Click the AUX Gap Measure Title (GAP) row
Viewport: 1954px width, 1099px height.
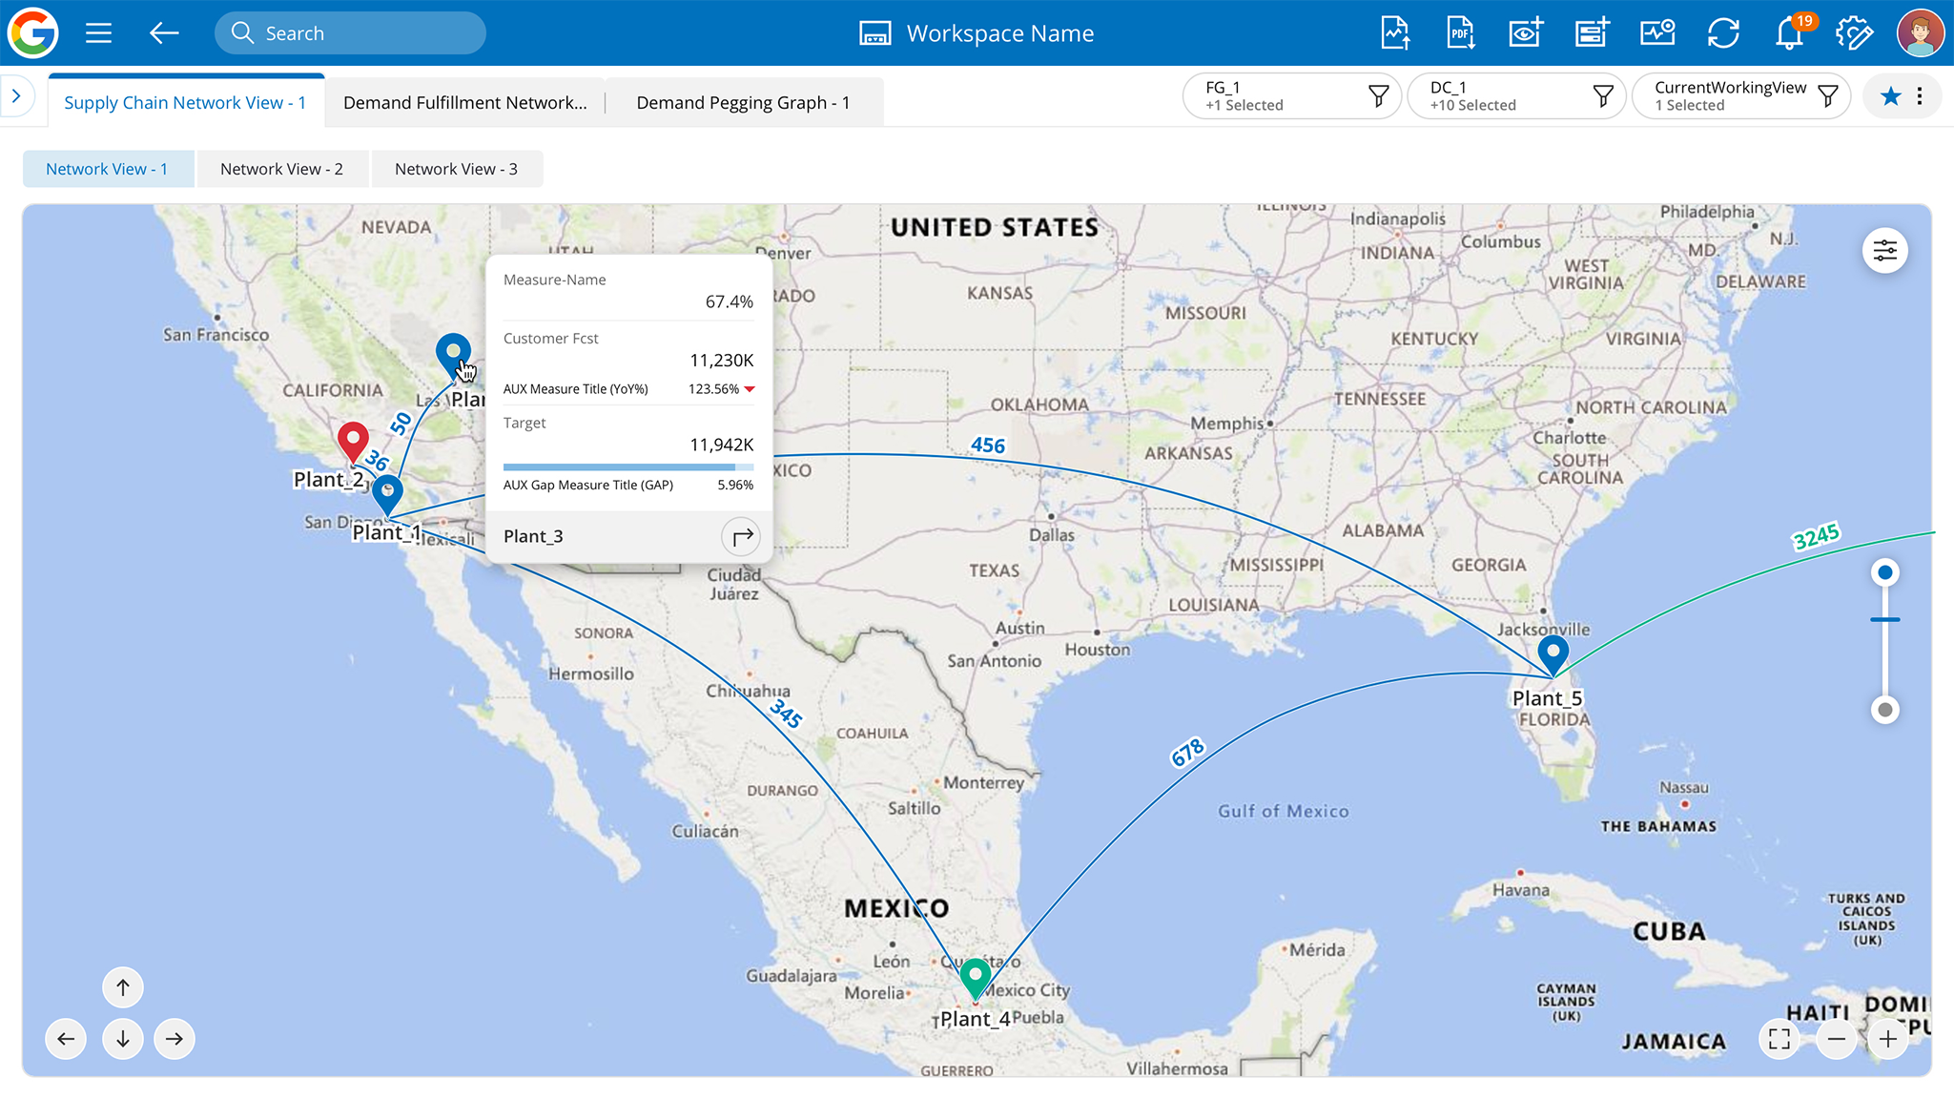pos(628,485)
